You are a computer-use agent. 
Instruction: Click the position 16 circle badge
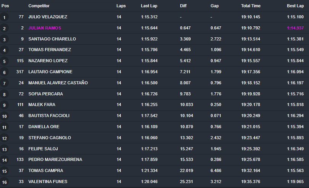4,182
